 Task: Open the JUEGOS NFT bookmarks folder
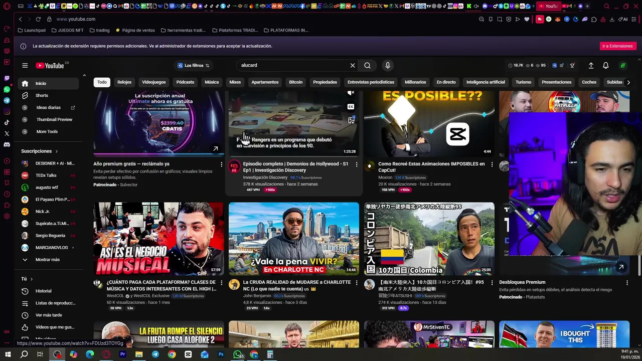67,30
